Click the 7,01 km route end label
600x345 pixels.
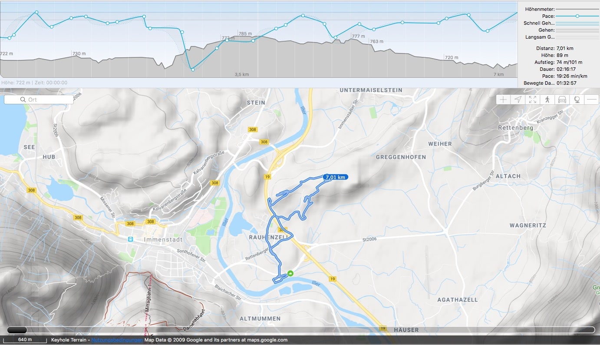(x=335, y=177)
